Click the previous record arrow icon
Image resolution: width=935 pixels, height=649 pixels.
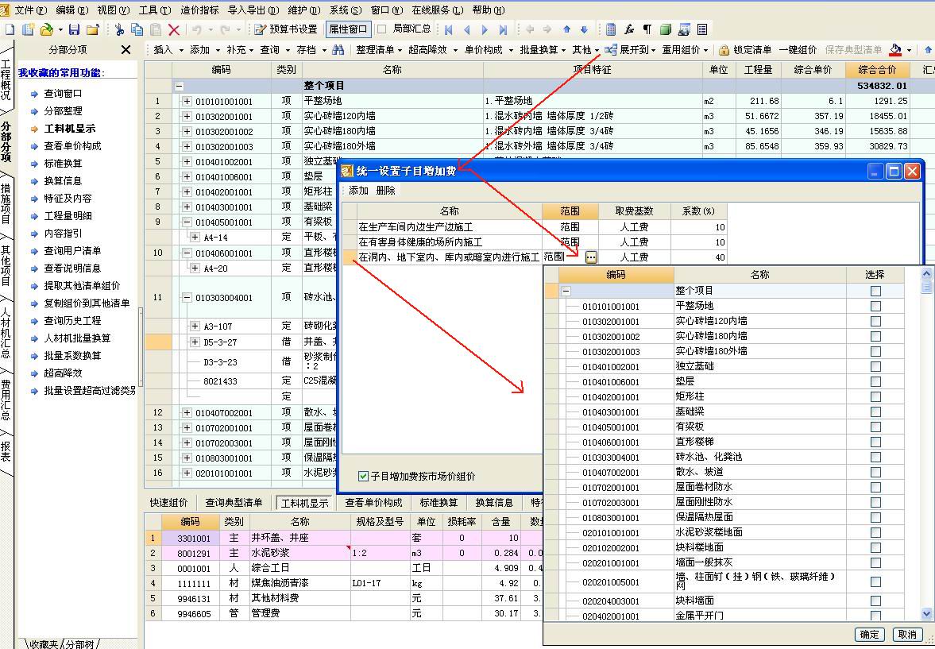(x=466, y=29)
